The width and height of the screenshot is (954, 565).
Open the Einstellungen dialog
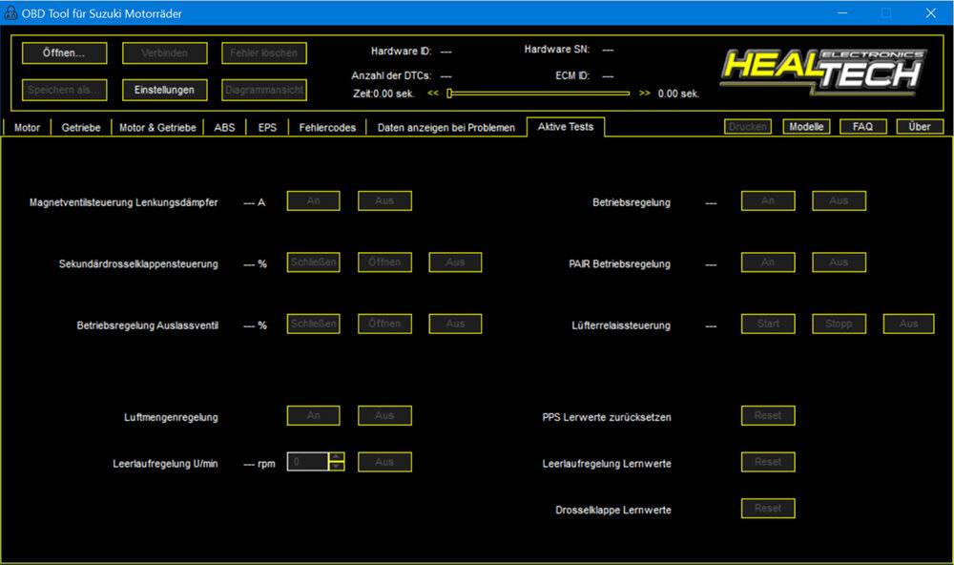[x=164, y=90]
